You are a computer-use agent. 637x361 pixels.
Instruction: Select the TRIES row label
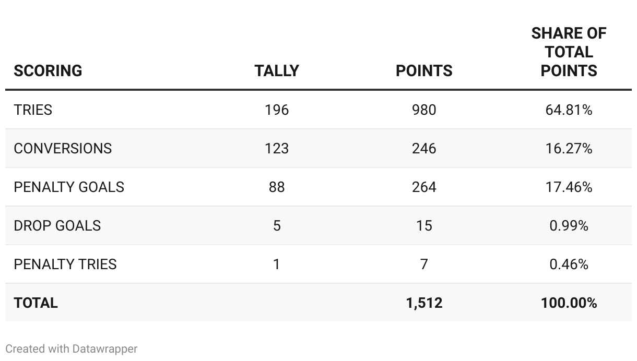point(33,110)
